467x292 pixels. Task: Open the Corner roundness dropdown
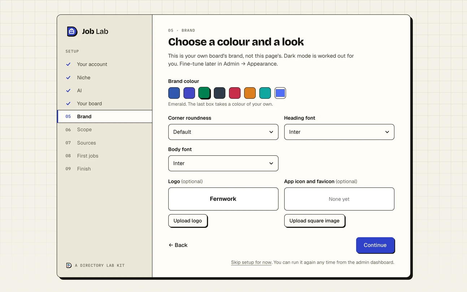(223, 132)
